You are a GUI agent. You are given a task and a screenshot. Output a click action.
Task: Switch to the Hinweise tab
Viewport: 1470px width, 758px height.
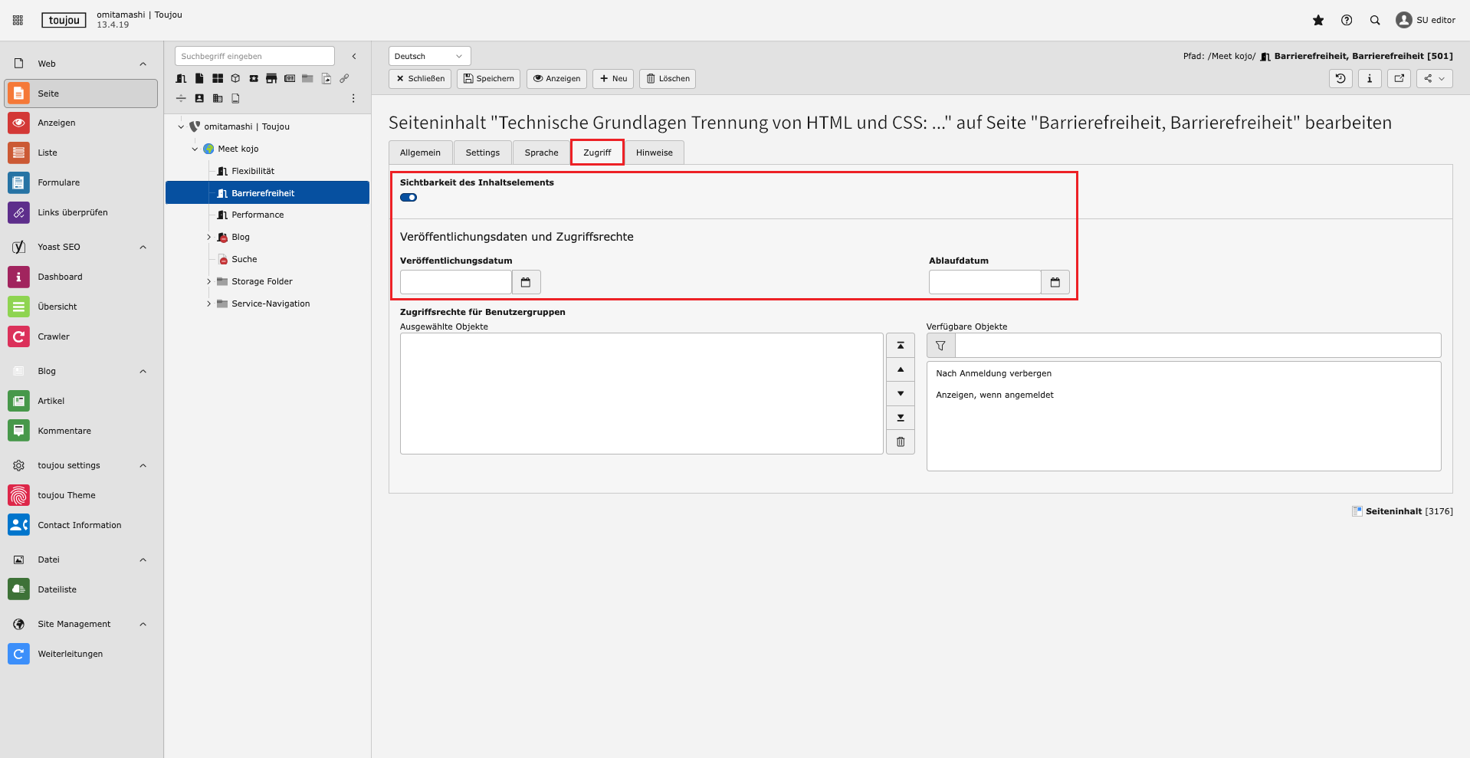pyautogui.click(x=654, y=153)
